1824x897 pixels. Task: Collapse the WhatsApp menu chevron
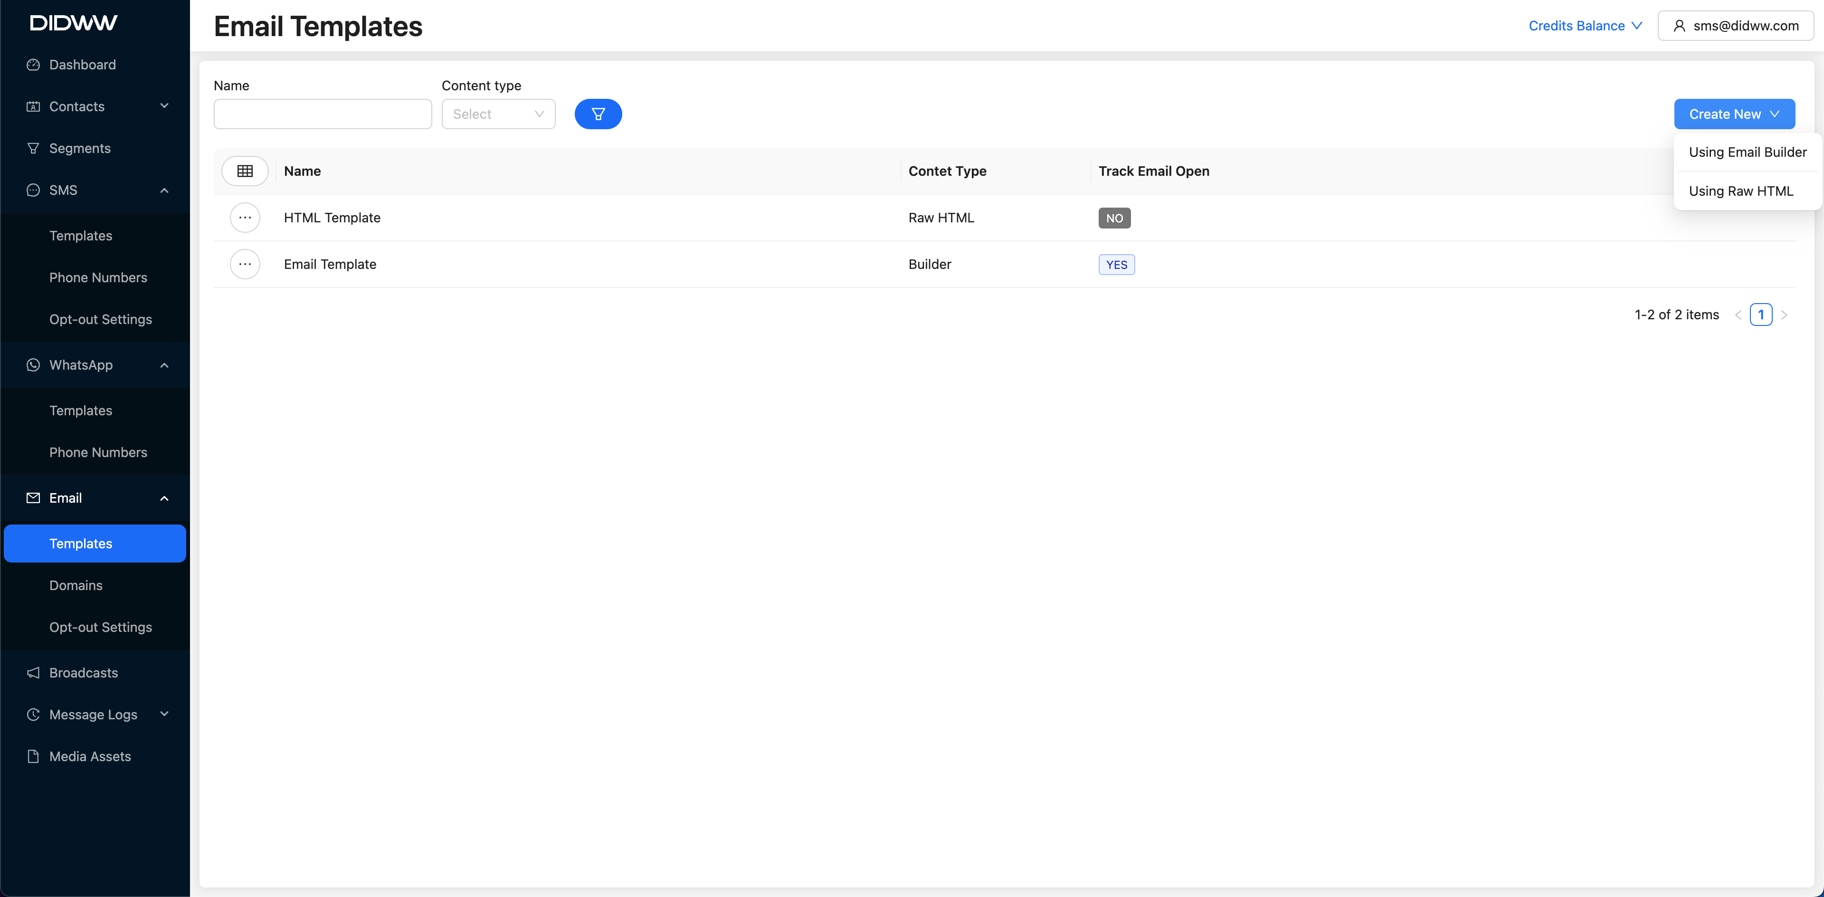pyautogui.click(x=164, y=364)
